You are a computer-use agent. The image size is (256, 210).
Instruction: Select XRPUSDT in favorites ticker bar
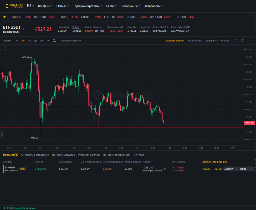[x=160, y=17]
